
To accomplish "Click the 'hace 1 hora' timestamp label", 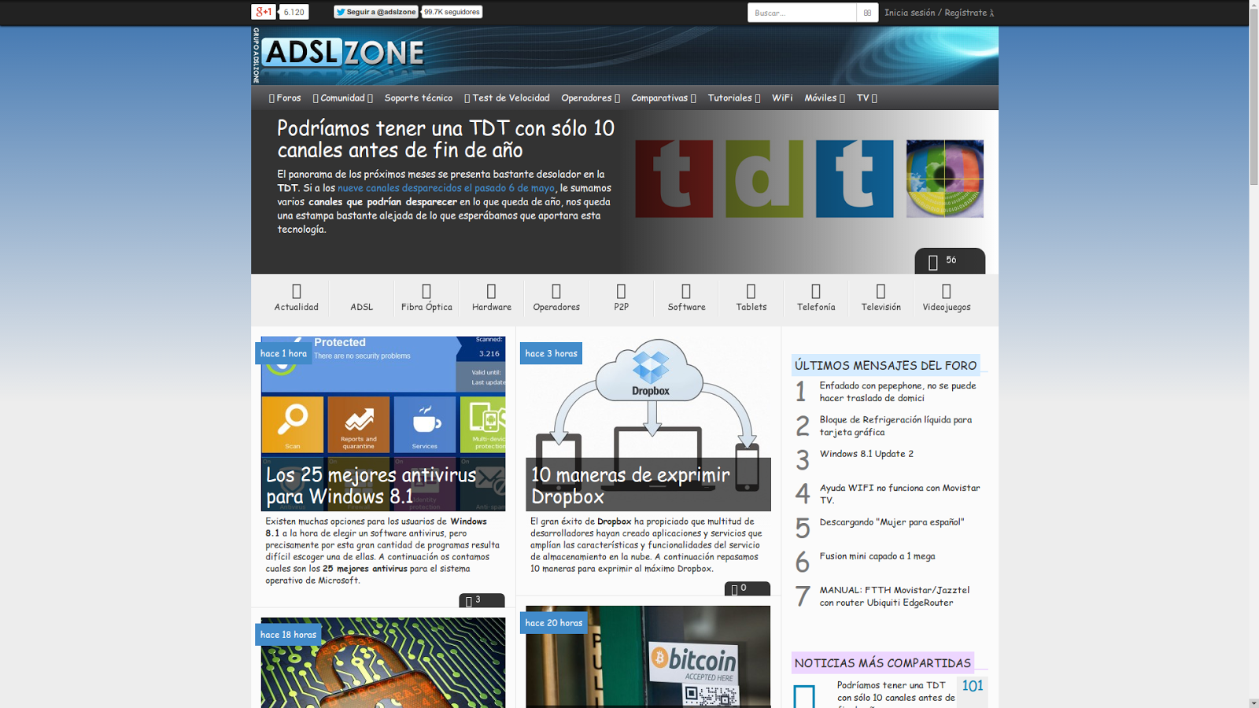I will pyautogui.click(x=283, y=353).
